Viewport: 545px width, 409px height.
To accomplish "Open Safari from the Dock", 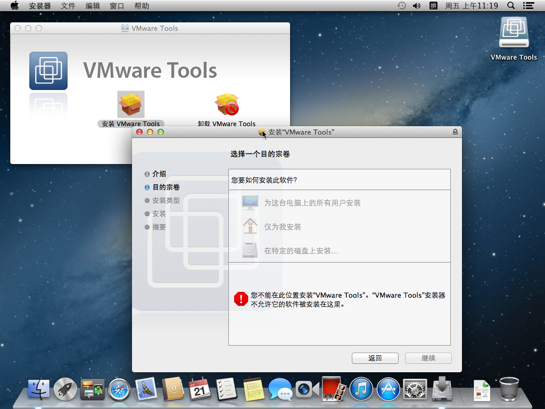I will (x=119, y=389).
